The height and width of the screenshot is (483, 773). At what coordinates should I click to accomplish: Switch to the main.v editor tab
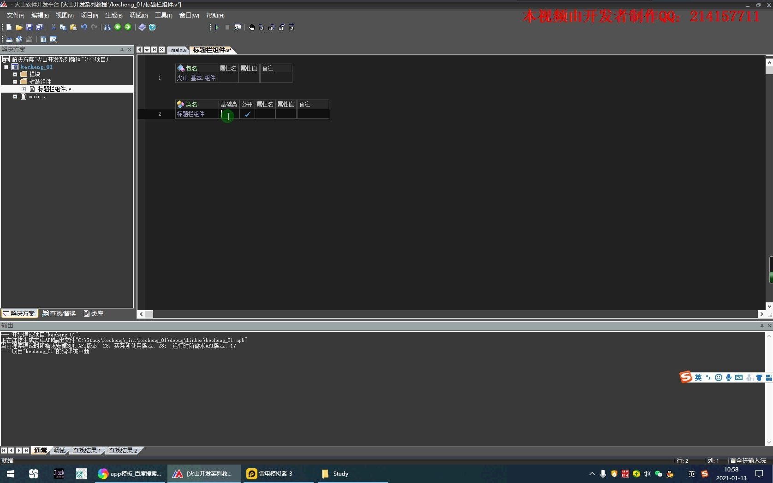[178, 50]
